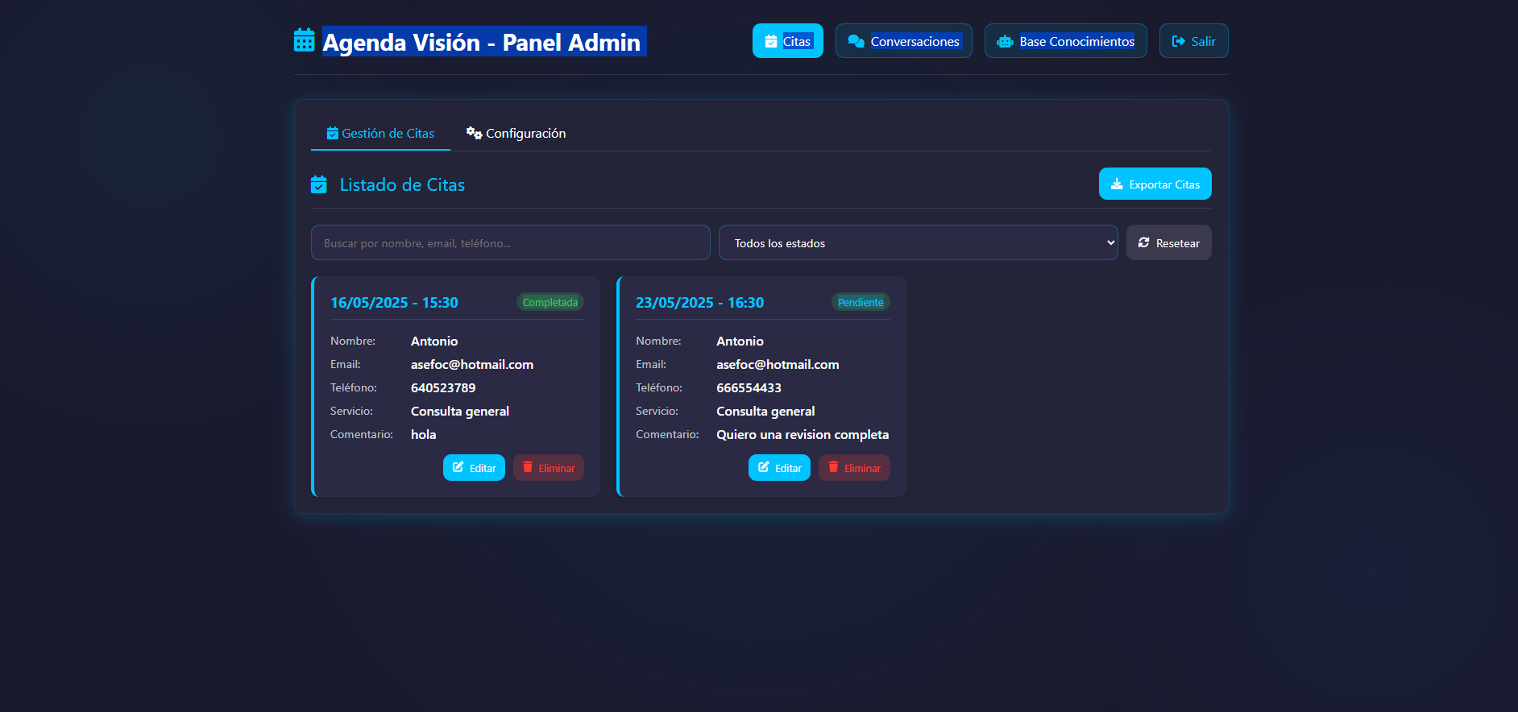Click trash icon on the 16/05/2025 appointment
The image size is (1518, 712).
pyautogui.click(x=528, y=467)
